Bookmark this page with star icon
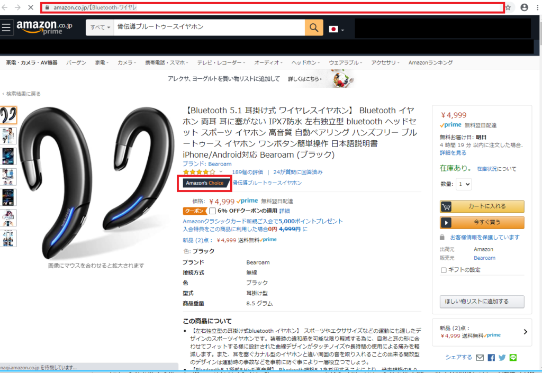 (508, 7)
